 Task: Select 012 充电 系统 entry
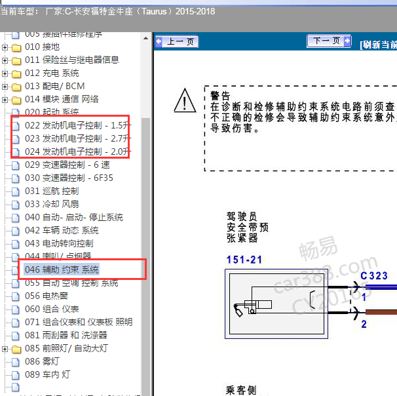pyautogui.click(x=52, y=73)
